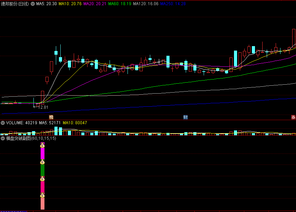Click the VOLUME: 40219 readout

tap(21, 123)
